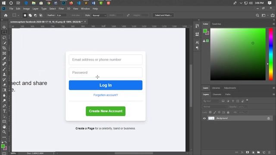The height and width of the screenshot is (155, 276).
Task: Create new fill or adjustment layer
Action: pos(253,152)
